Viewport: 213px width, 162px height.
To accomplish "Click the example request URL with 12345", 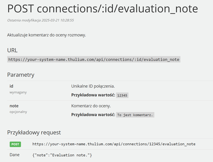I will point(114,144).
